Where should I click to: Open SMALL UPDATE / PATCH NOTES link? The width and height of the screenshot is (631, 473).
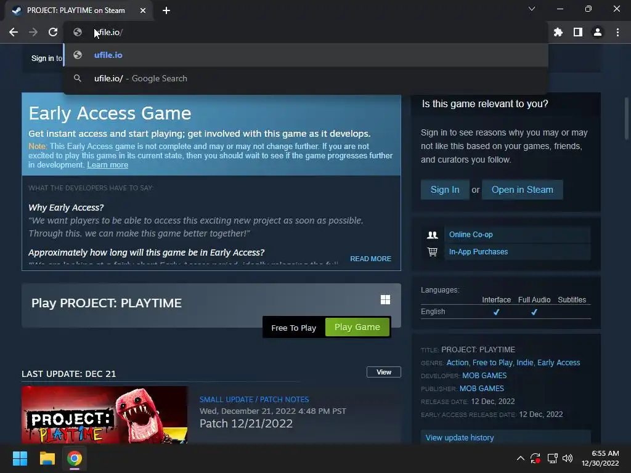(x=254, y=399)
